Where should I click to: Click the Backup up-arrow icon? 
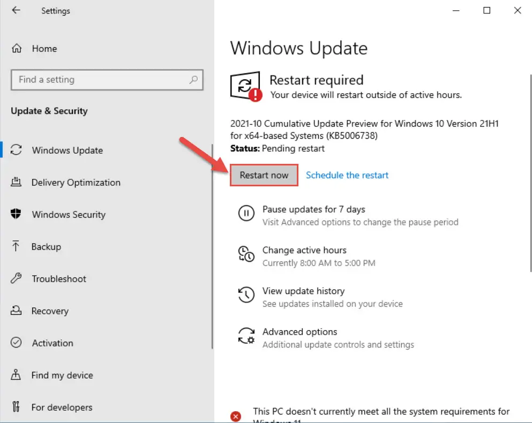coord(16,246)
